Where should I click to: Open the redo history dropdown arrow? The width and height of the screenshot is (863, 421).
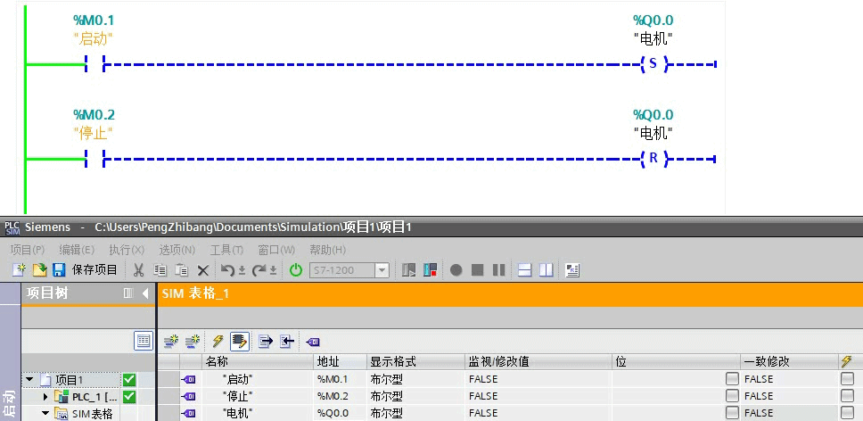(273, 271)
